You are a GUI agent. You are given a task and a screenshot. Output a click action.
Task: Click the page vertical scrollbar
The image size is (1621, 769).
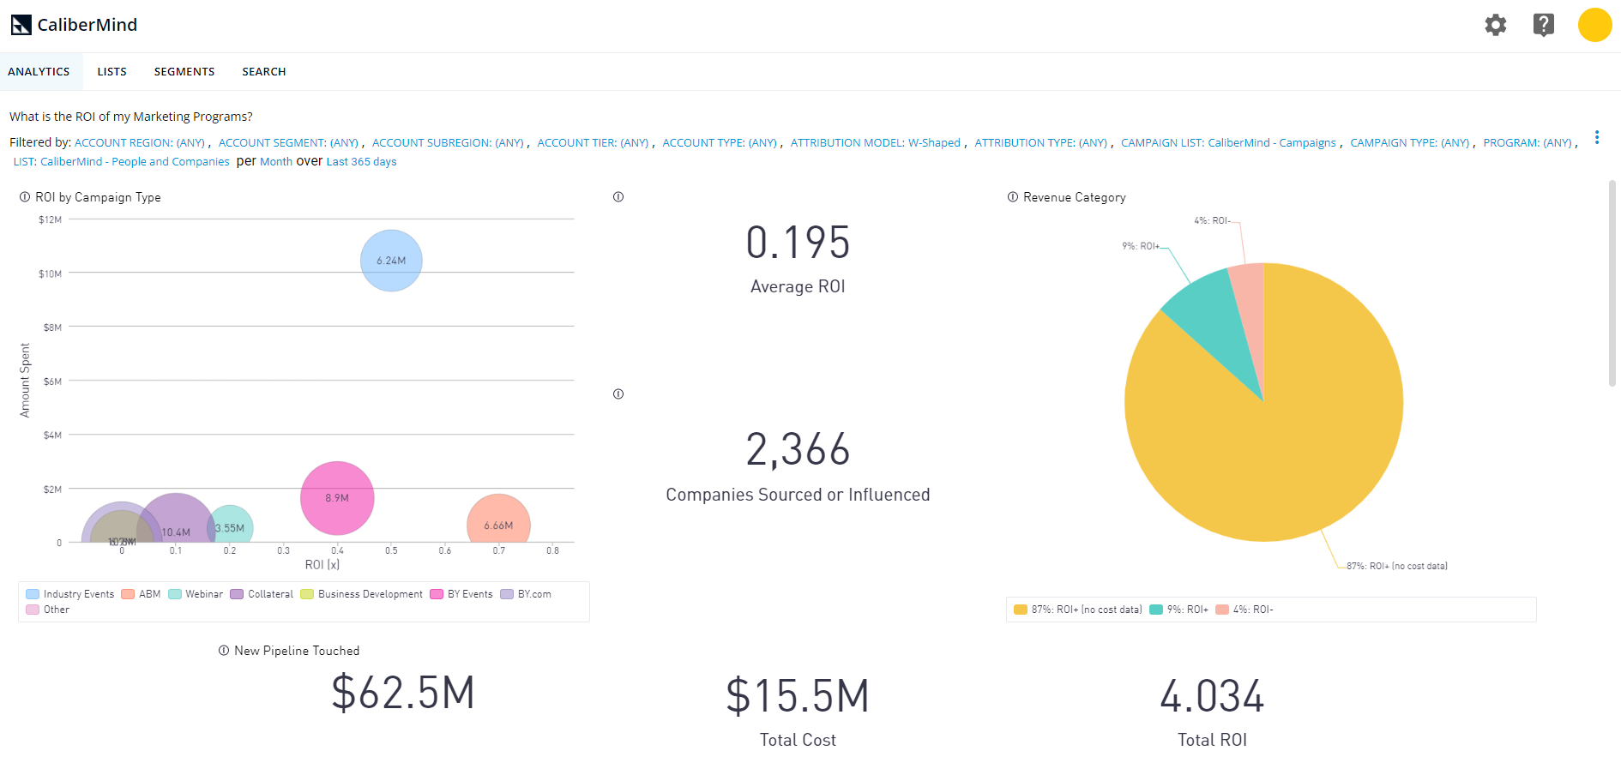tap(1612, 283)
